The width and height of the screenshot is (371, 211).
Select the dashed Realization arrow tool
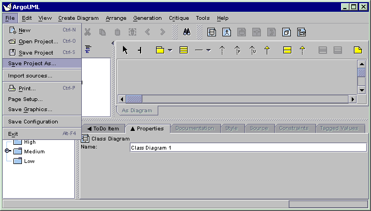point(303,50)
